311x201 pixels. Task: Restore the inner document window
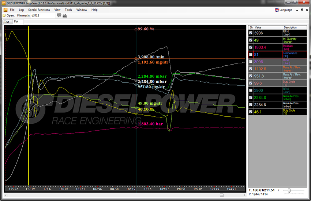point(302,10)
